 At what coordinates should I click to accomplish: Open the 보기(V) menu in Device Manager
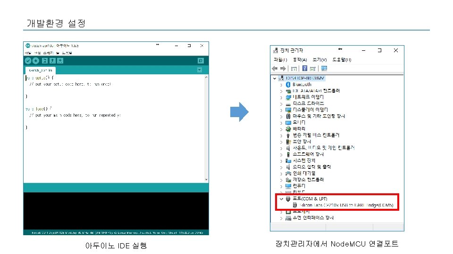pos(319,60)
